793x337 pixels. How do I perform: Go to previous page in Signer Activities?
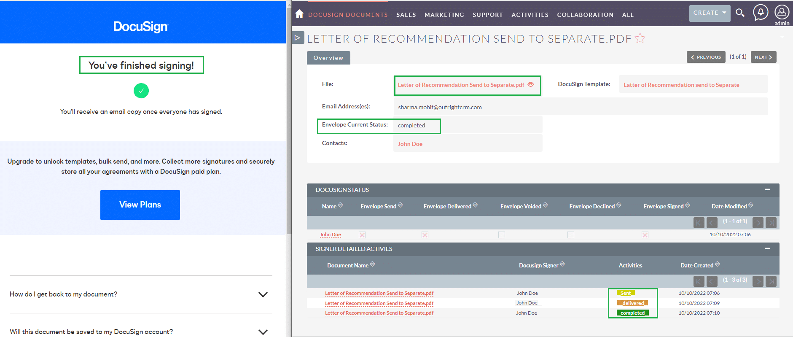(x=712, y=281)
